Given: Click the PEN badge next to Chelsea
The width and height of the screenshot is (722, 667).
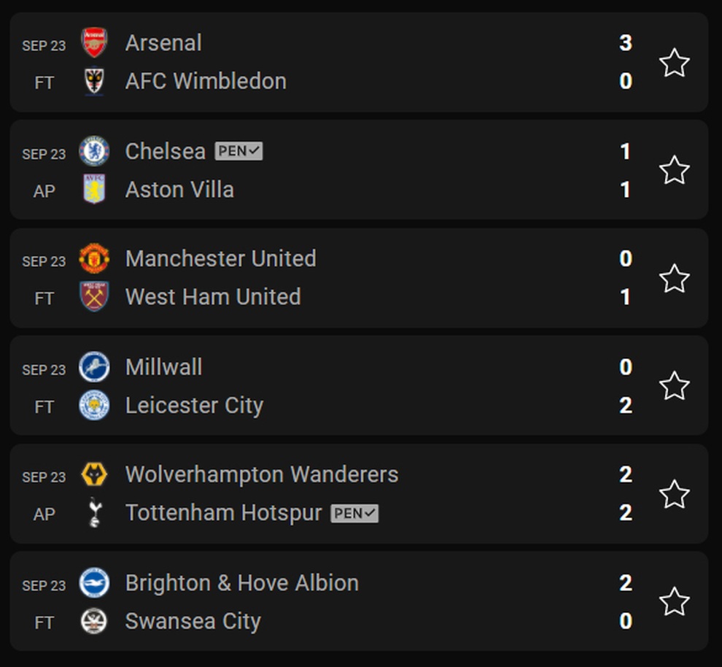Looking at the screenshot, I should [x=238, y=151].
